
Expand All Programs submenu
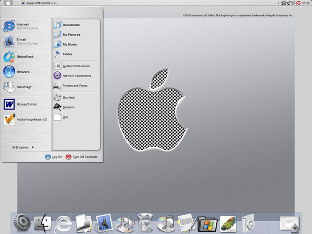coord(22,147)
